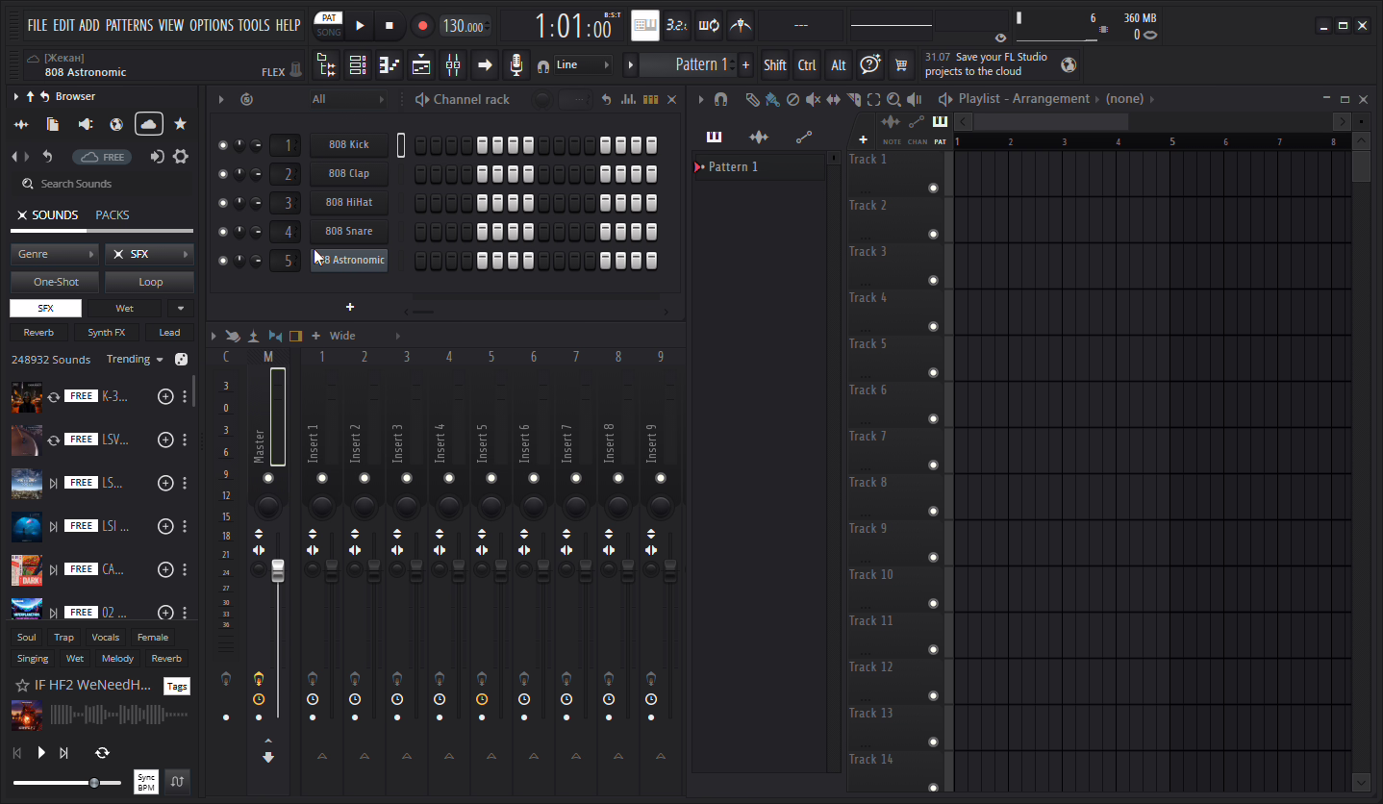Open the PATTERNS menu
The height and width of the screenshot is (804, 1383).
coord(129,25)
